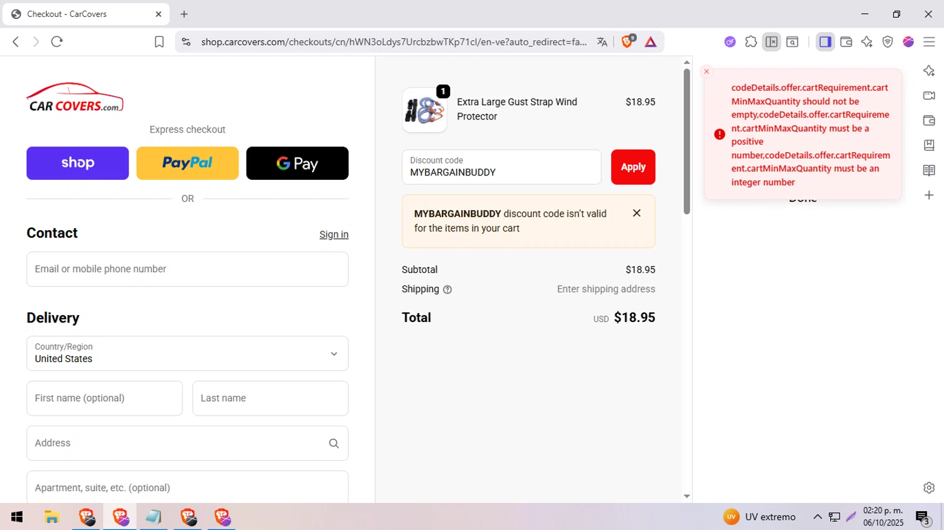This screenshot has width=944, height=530.
Task: Open Notepad from taskbar
Action: [154, 517]
